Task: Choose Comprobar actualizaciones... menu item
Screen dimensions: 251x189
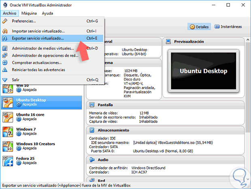Action: pos(52,63)
